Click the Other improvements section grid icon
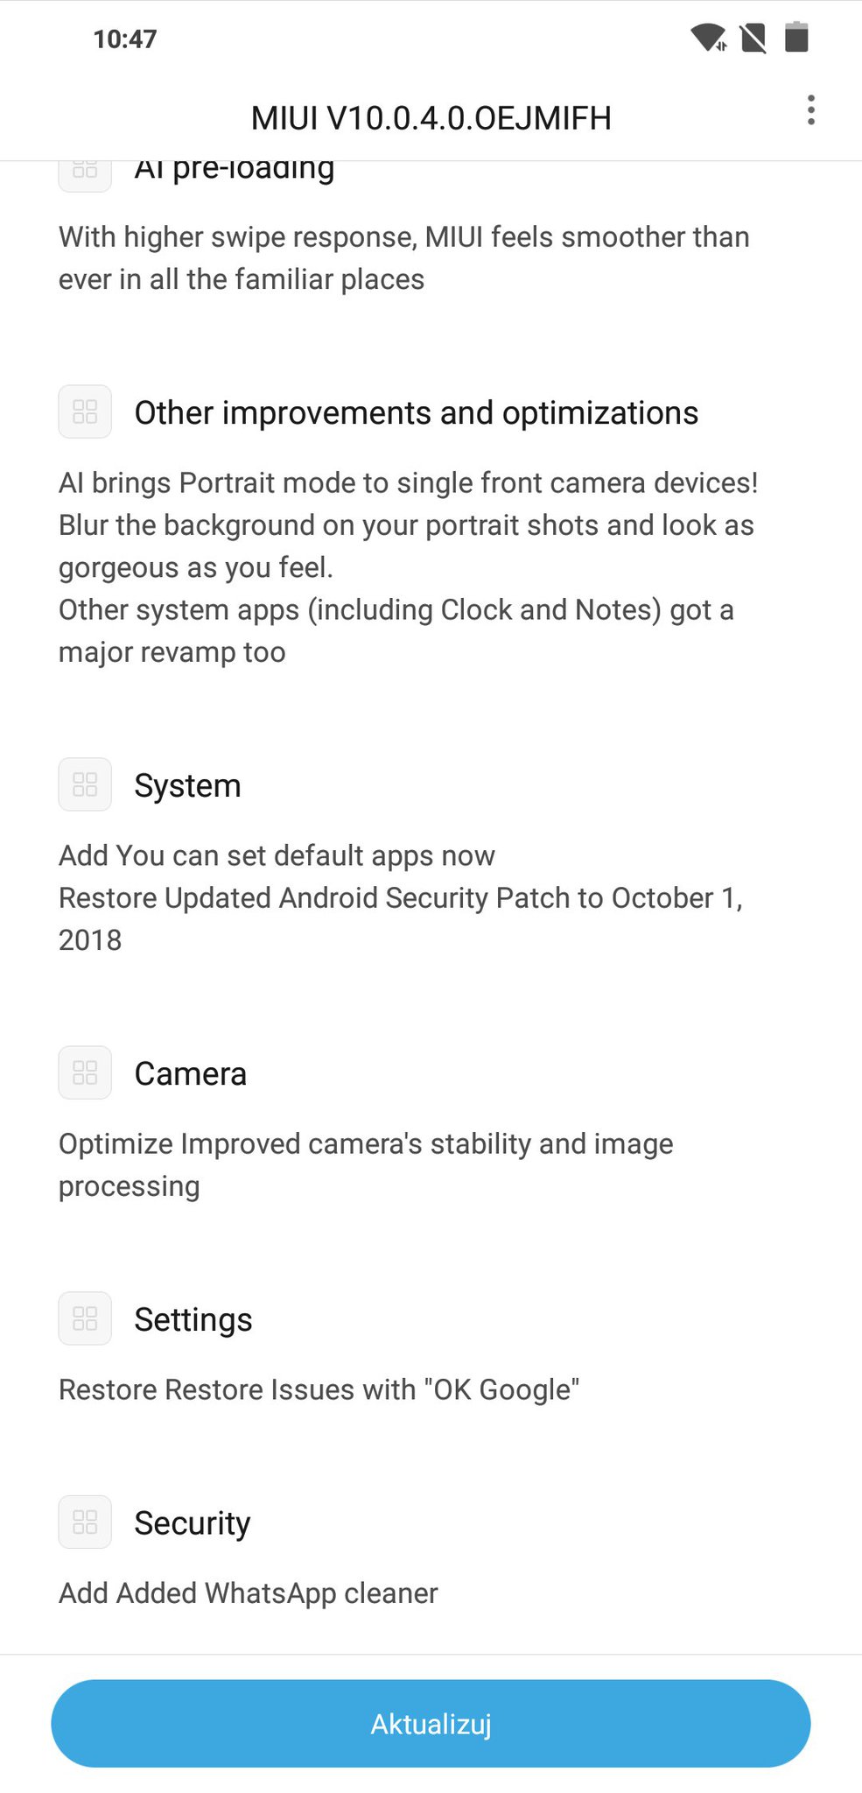Screen dimensions: 862x1793 click(x=85, y=411)
